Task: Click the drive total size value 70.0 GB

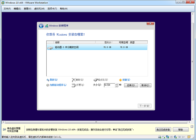Action: click(x=107, y=47)
